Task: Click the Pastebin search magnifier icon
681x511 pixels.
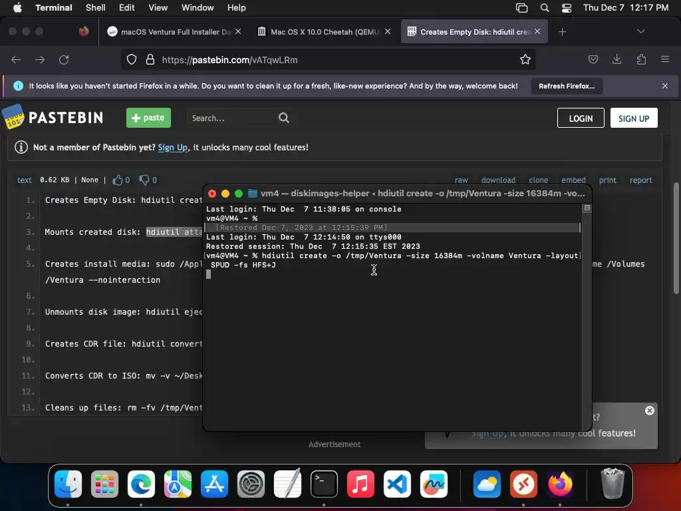Action: [x=283, y=118]
